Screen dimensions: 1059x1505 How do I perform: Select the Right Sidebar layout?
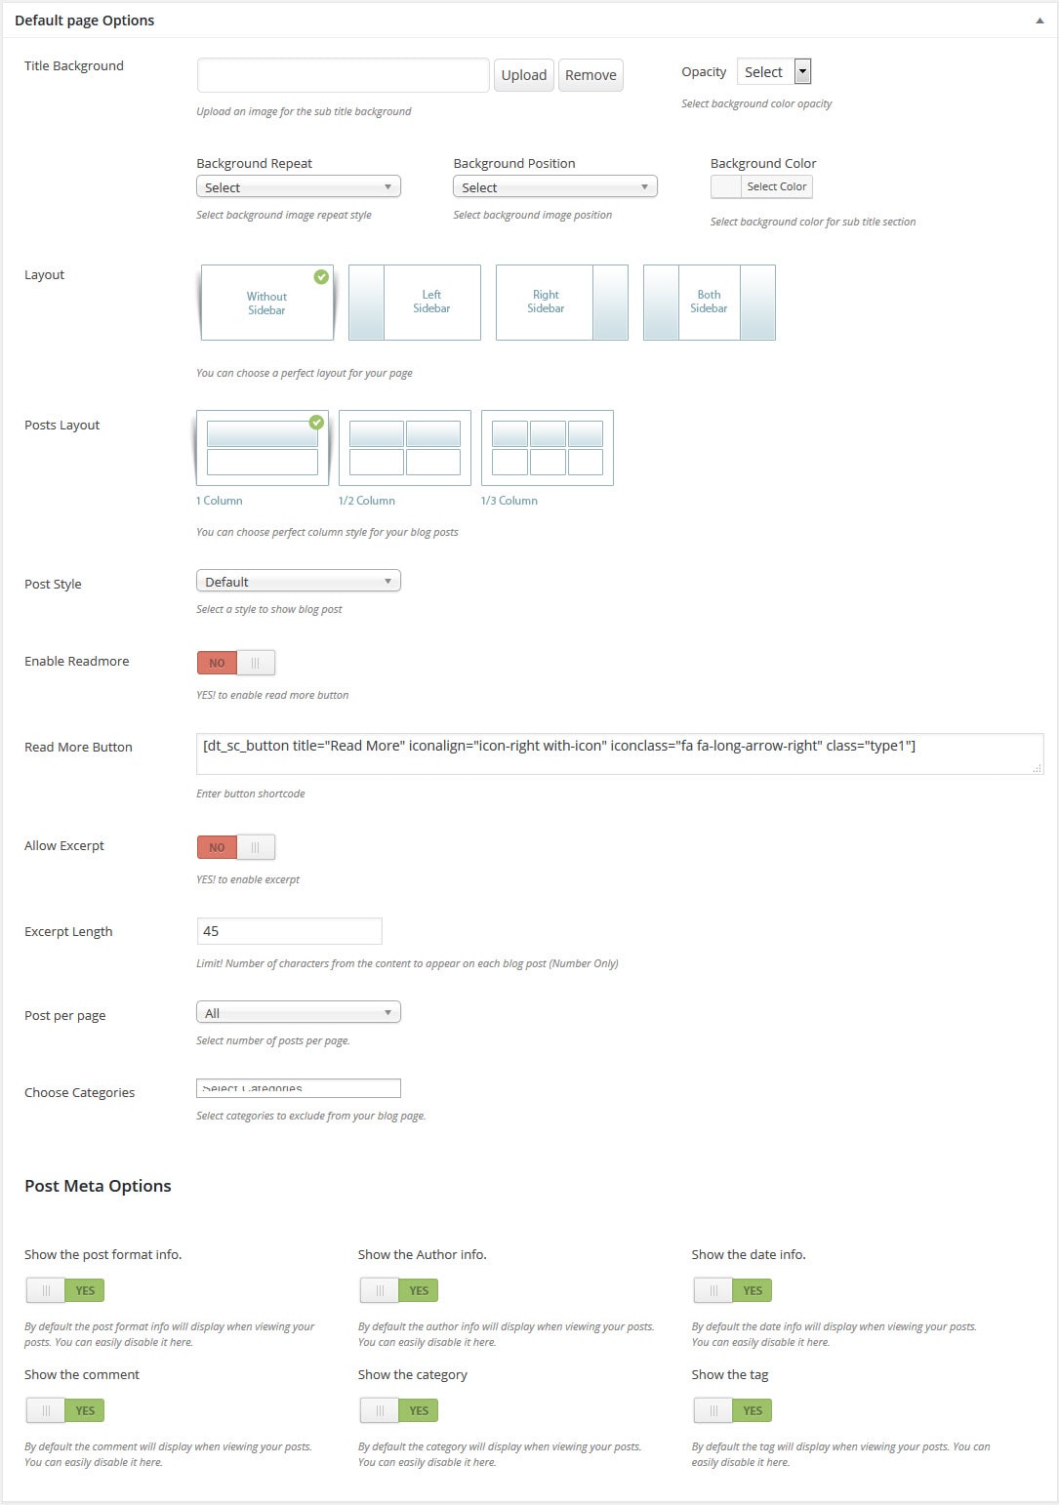(562, 302)
